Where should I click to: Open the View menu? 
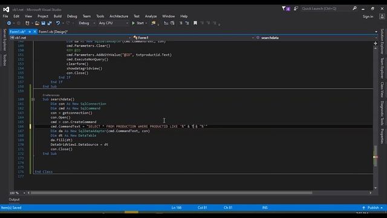pos(28,16)
